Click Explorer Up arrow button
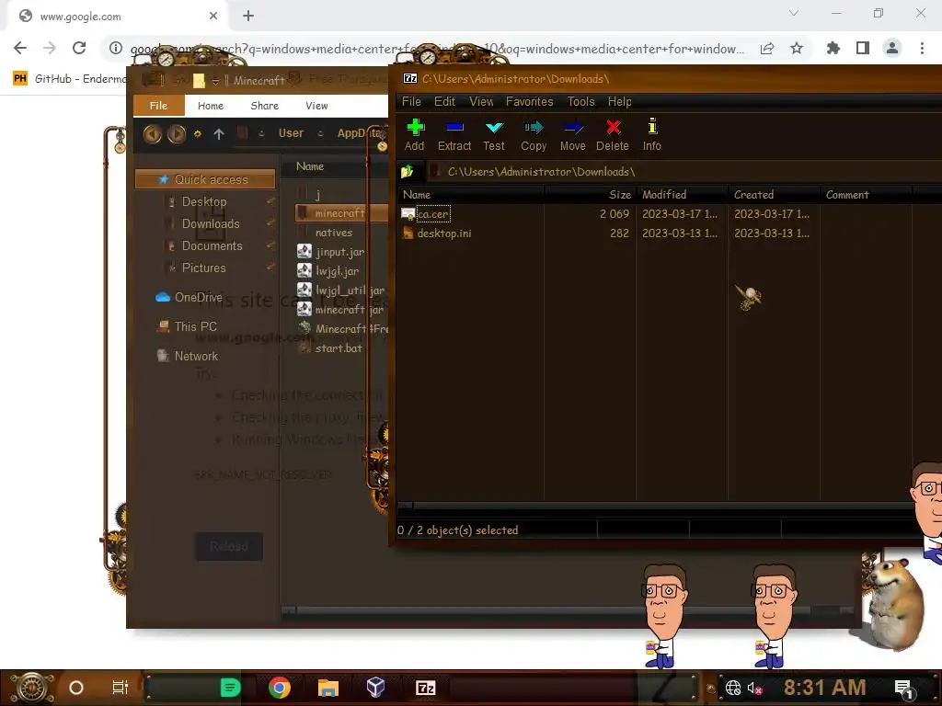The image size is (942, 706). click(219, 134)
